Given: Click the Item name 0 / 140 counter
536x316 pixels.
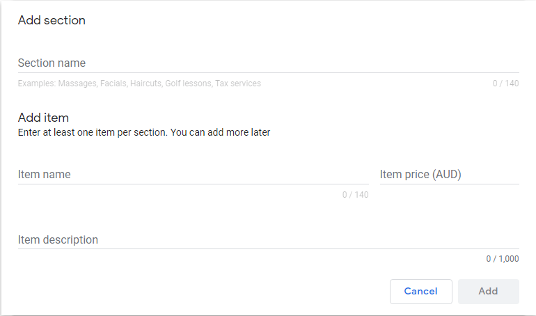Looking at the screenshot, I should point(355,195).
